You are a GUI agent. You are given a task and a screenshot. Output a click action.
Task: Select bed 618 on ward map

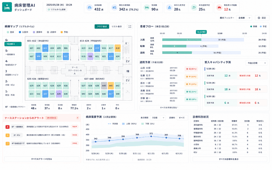118,48
